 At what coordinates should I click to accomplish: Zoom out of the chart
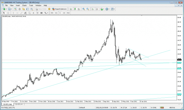click(87, 9)
